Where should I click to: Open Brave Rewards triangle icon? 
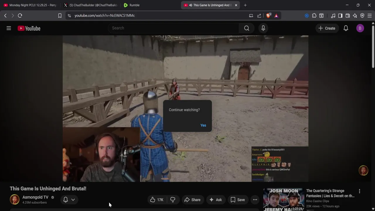point(276,16)
